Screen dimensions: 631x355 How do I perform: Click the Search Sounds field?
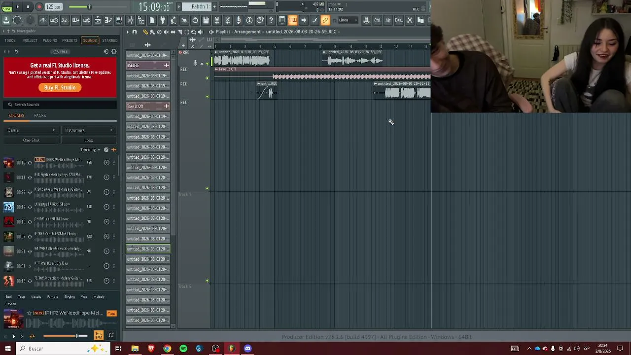click(60, 105)
